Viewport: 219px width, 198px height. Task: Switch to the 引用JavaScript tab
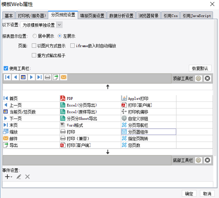click(x=197, y=15)
